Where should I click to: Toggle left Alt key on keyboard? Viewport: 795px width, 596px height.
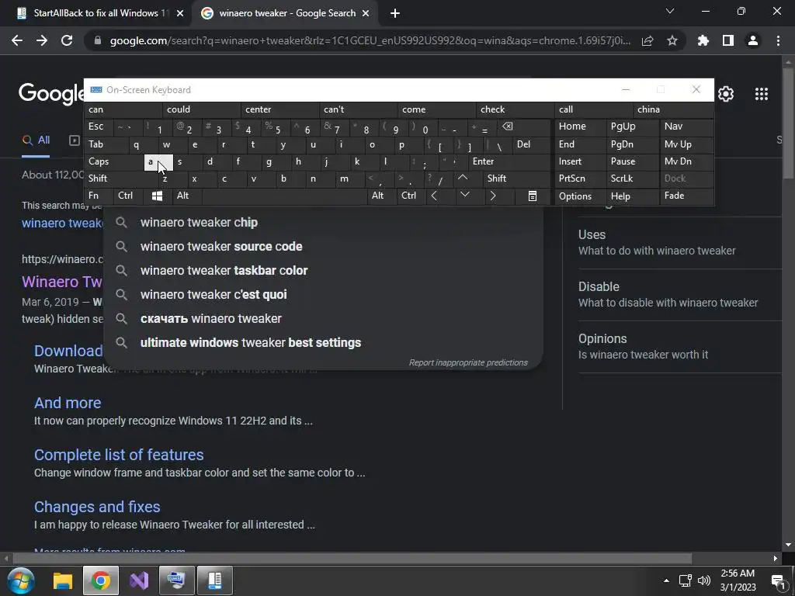tap(186, 196)
